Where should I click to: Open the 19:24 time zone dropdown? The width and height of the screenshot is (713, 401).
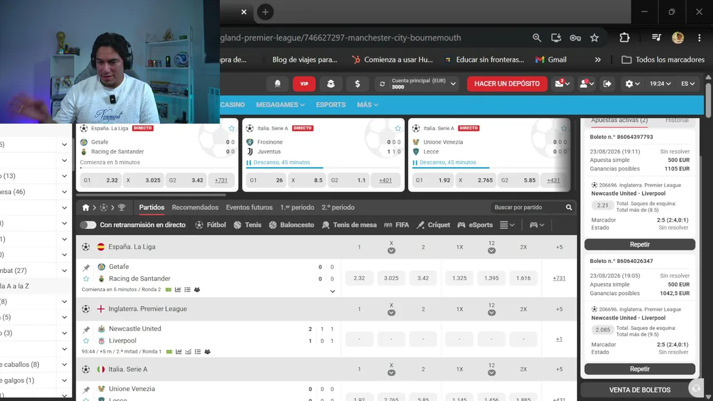coord(660,84)
